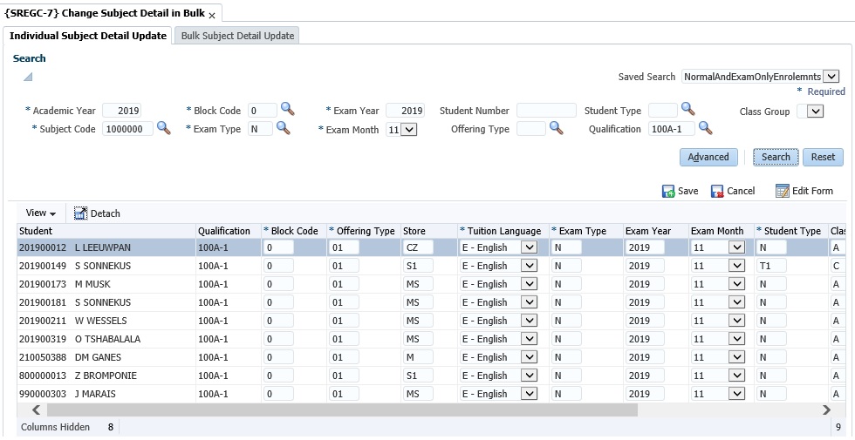Click Store field for S SONNEKUS 201900181
The image size is (855, 440).
tap(418, 302)
